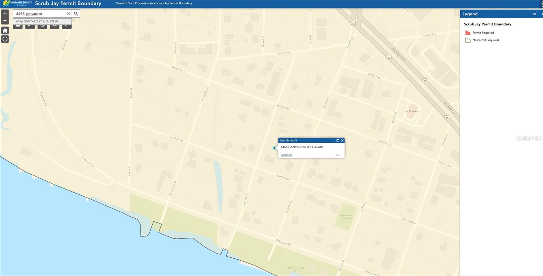Return to the default map extent (home)
This screenshot has width=543, height=276.
(x=5, y=31)
